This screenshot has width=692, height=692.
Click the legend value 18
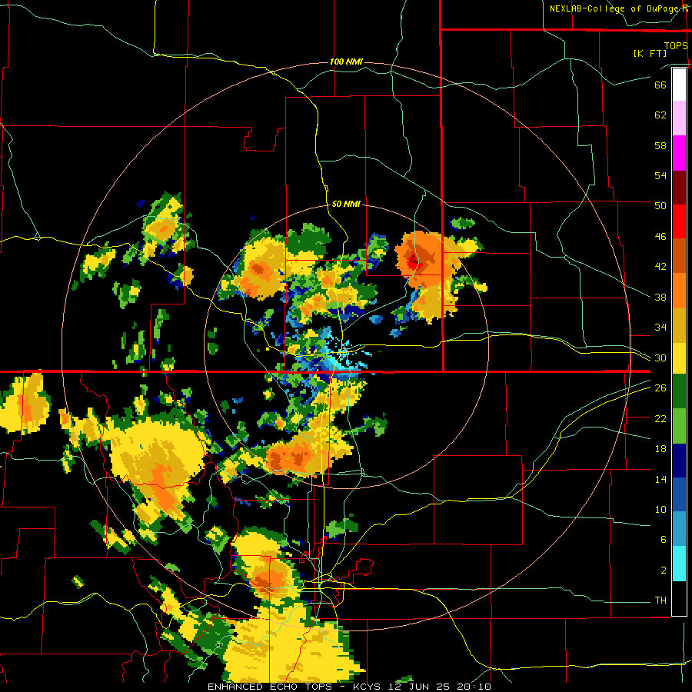click(x=660, y=449)
